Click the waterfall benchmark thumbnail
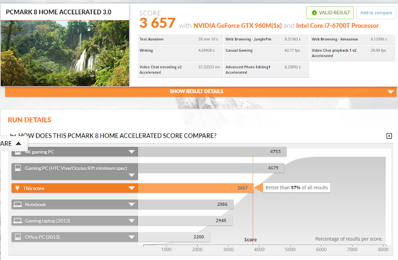This screenshot has height=260, width=398. (x=65, y=53)
